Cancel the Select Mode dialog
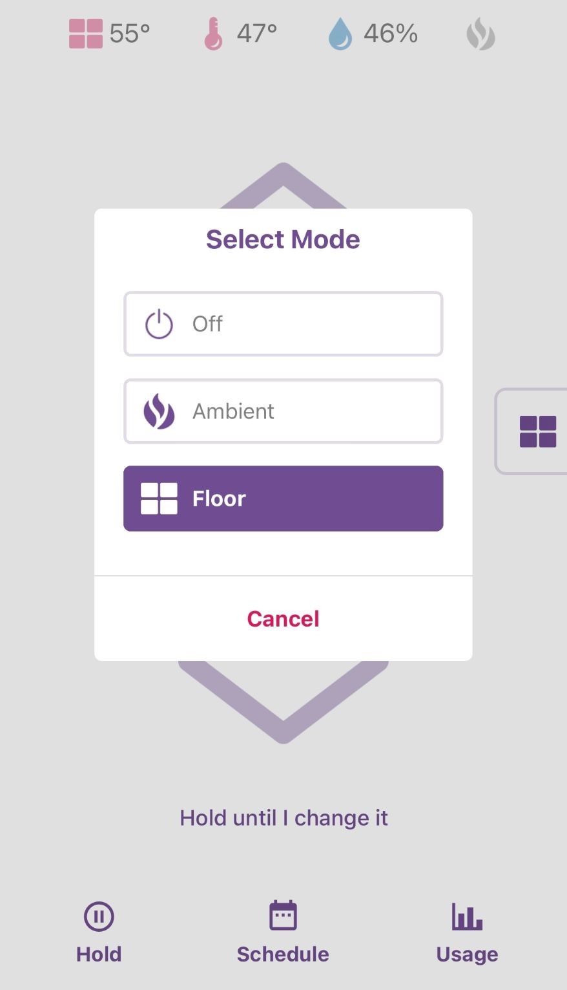The image size is (567, 990). pos(283,619)
